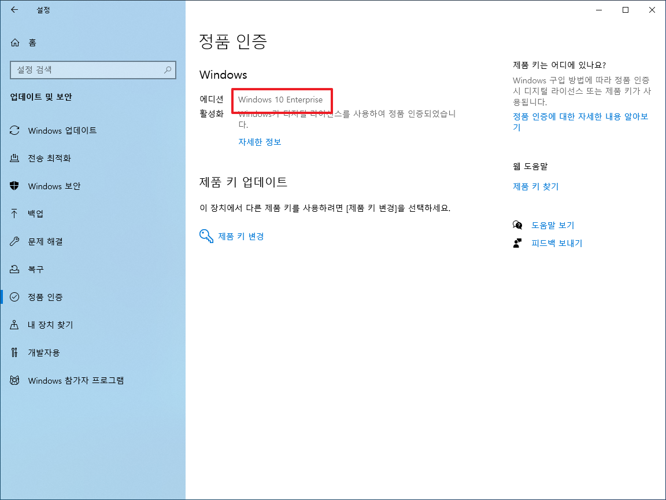Close the Settings window
The width and height of the screenshot is (666, 500).
tap(652, 10)
